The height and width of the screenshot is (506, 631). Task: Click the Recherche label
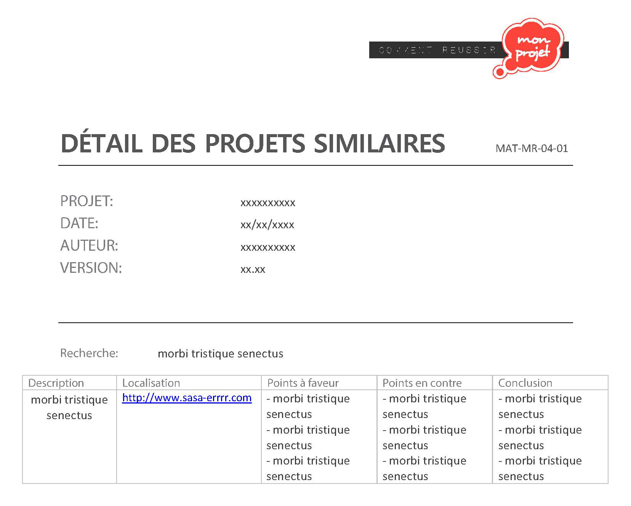(x=89, y=353)
